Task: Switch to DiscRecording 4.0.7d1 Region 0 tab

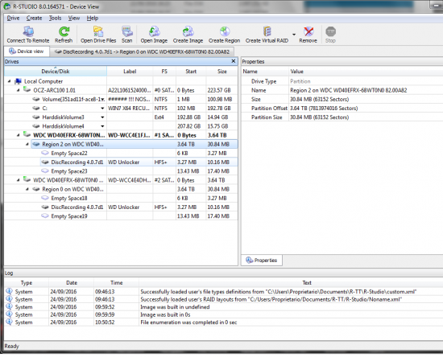Action: pyautogui.click(x=142, y=52)
